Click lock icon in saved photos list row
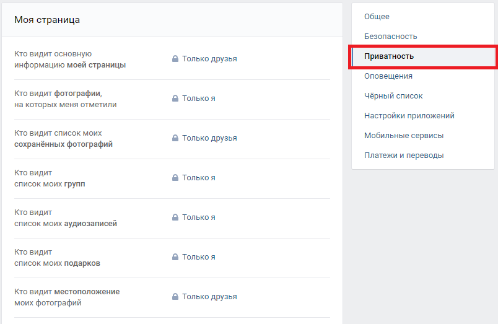 [175, 138]
